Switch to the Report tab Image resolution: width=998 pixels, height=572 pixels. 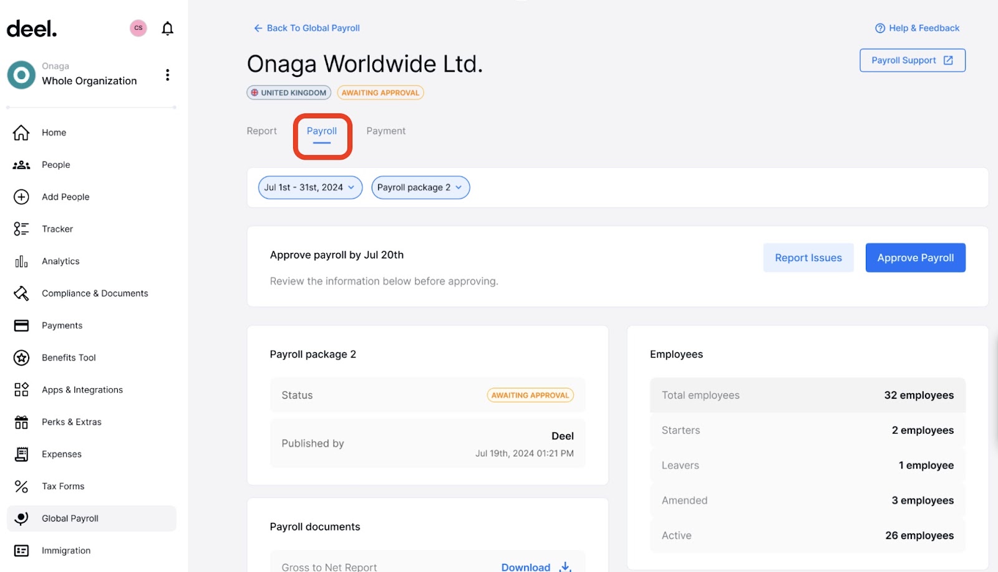coord(261,131)
